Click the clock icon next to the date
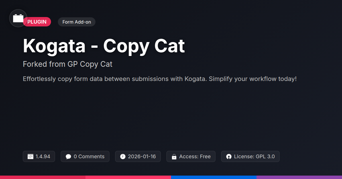This screenshot has width=342, height=179. (x=123, y=157)
